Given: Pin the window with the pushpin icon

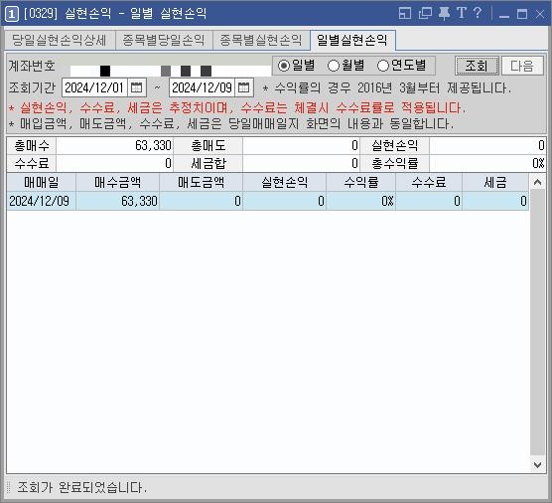Looking at the screenshot, I should pos(444,13).
